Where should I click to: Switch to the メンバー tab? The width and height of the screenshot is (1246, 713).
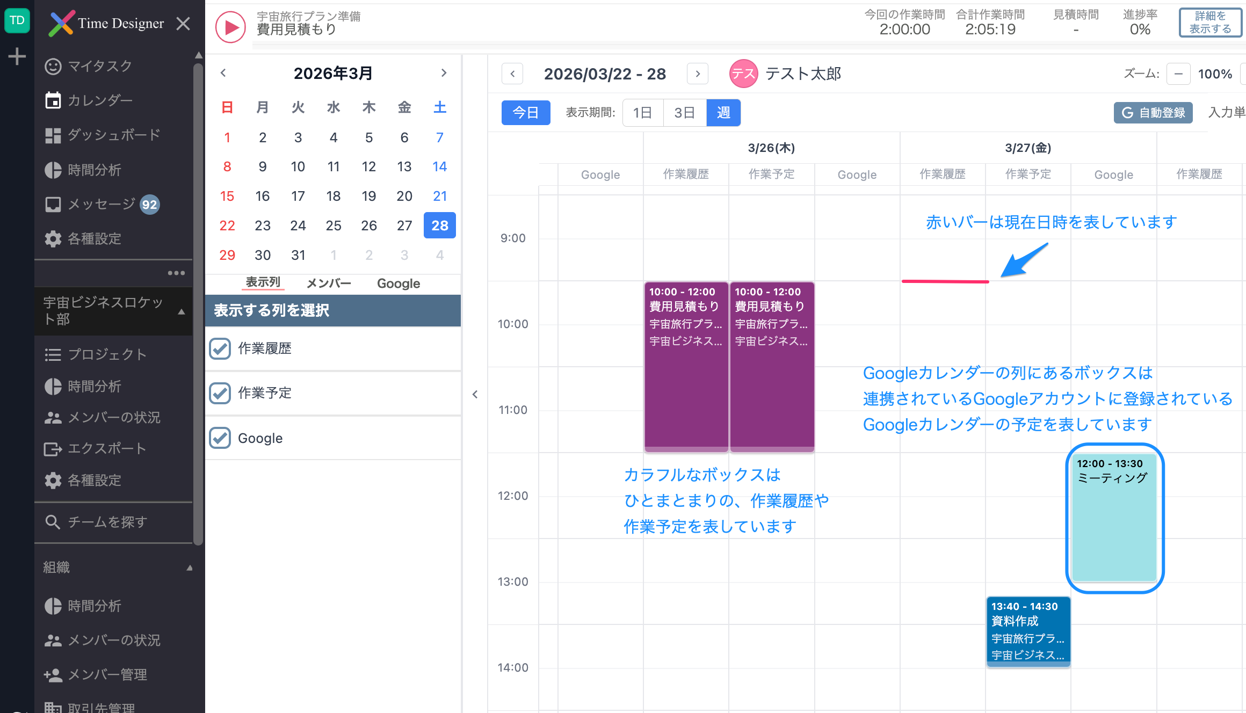point(329,283)
